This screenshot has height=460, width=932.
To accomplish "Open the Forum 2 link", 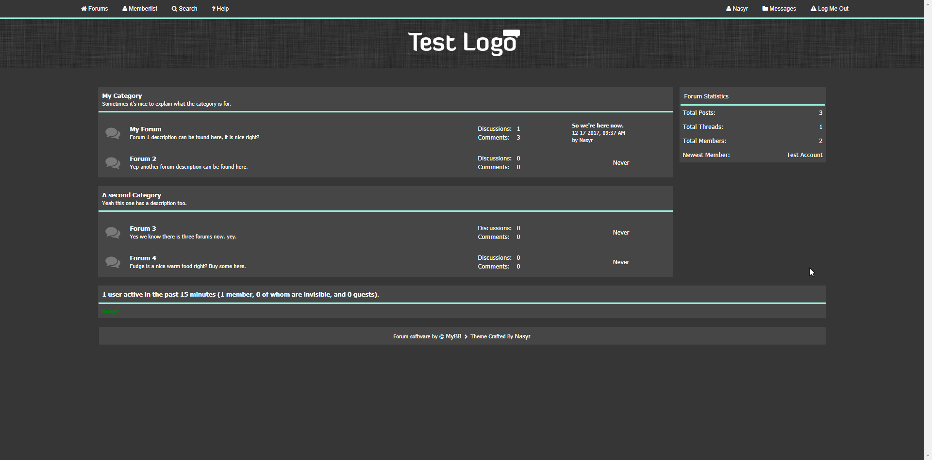I will coord(143,159).
